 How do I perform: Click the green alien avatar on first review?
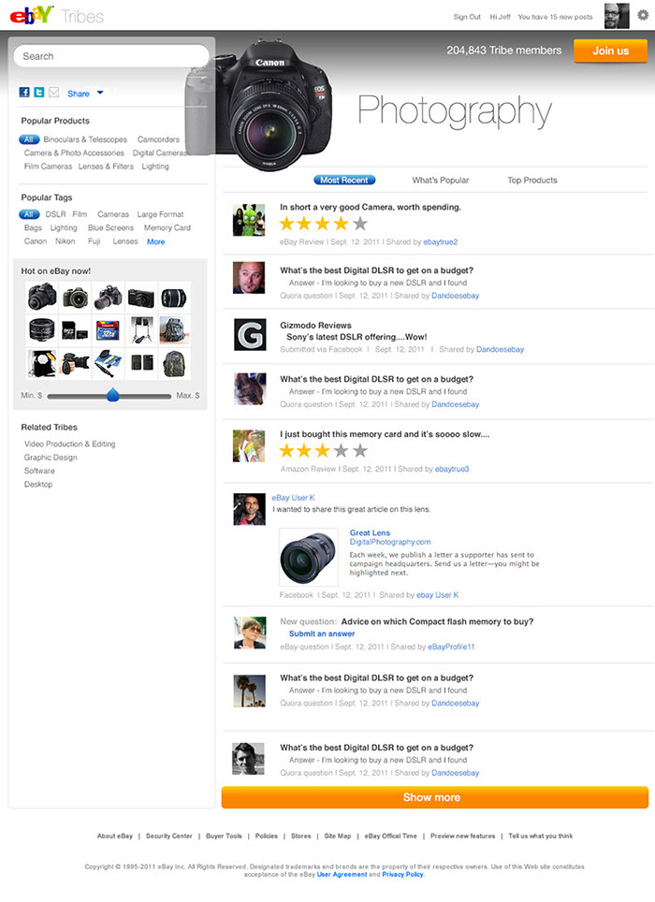pos(249,220)
